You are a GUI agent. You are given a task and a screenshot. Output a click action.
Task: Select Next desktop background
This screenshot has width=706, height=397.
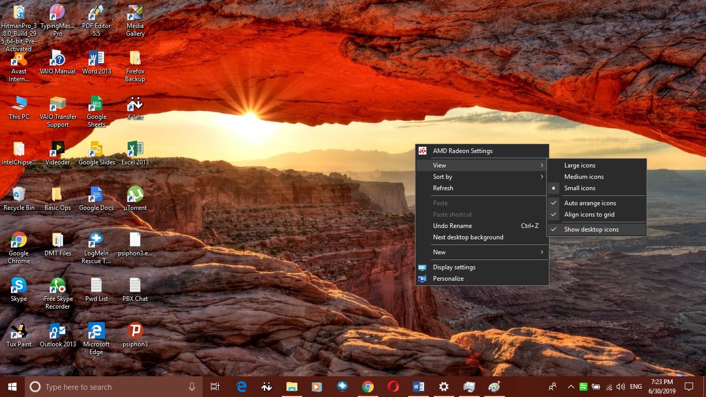click(468, 237)
